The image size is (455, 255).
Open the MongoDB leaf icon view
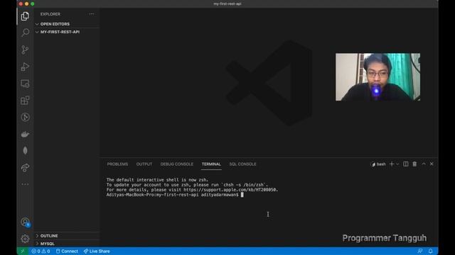click(26, 150)
